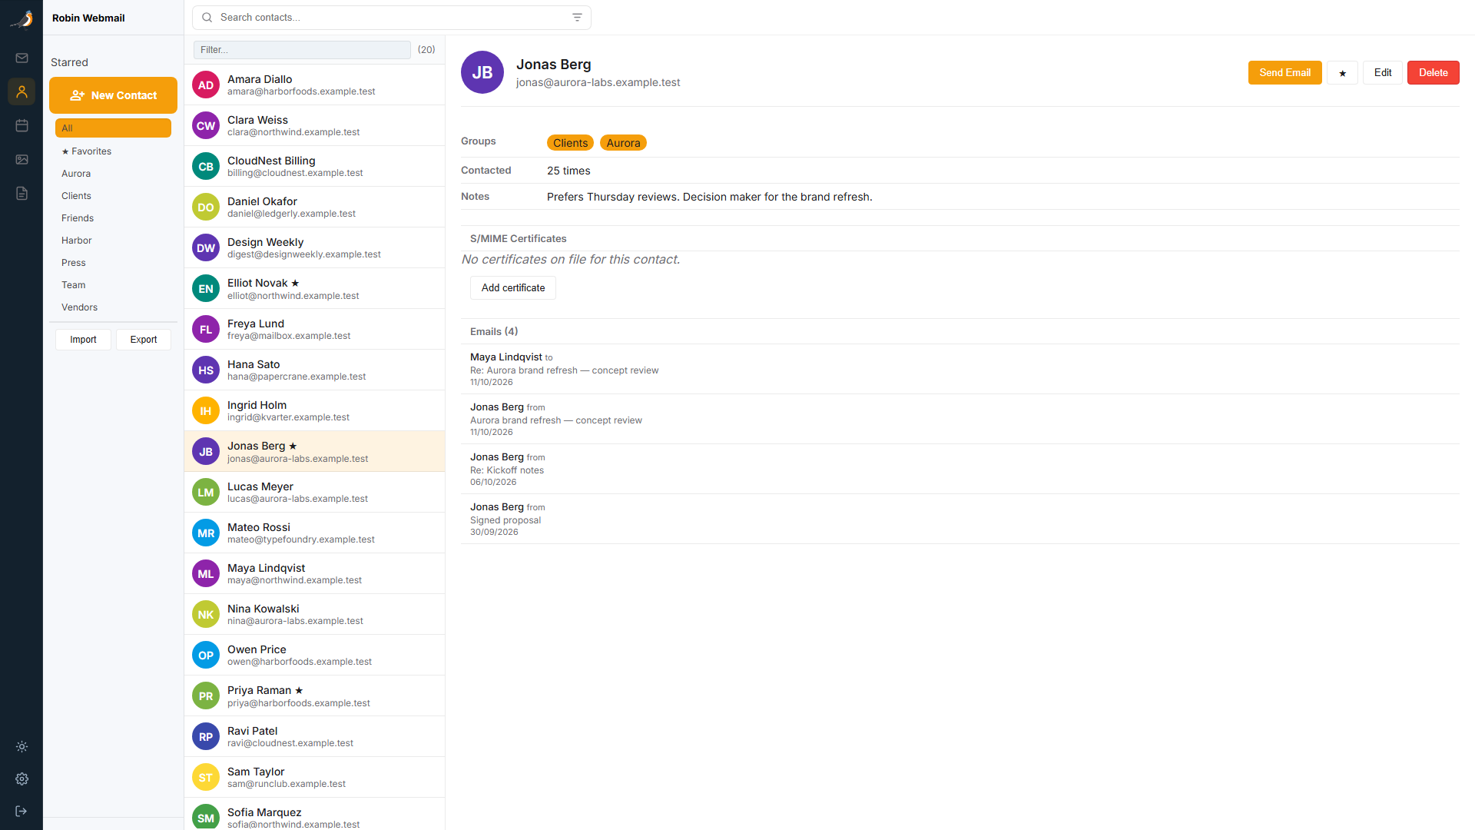Click the Aurora group tag on contact
The width and height of the screenshot is (1475, 830).
623,143
